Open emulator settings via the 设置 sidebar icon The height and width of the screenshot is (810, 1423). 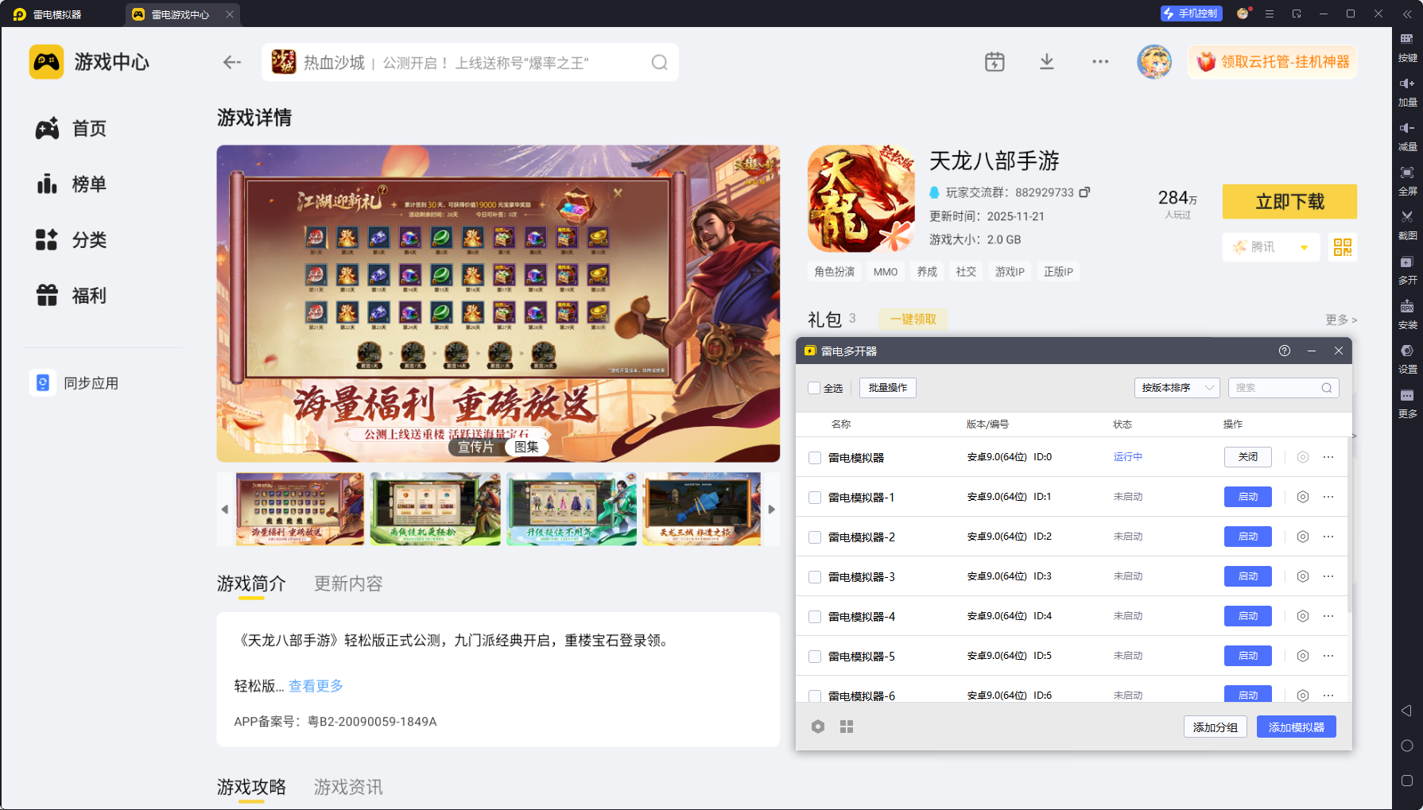tap(1406, 359)
